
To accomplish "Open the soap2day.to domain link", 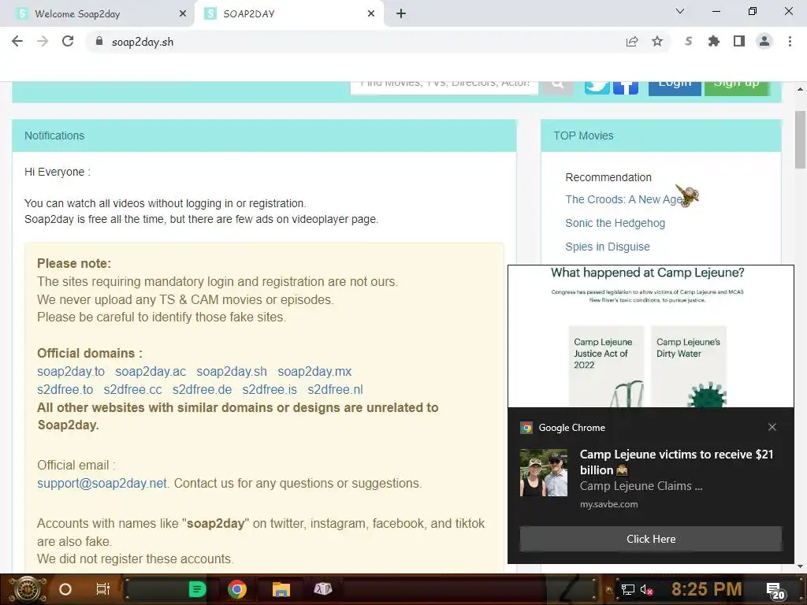I will tap(70, 372).
